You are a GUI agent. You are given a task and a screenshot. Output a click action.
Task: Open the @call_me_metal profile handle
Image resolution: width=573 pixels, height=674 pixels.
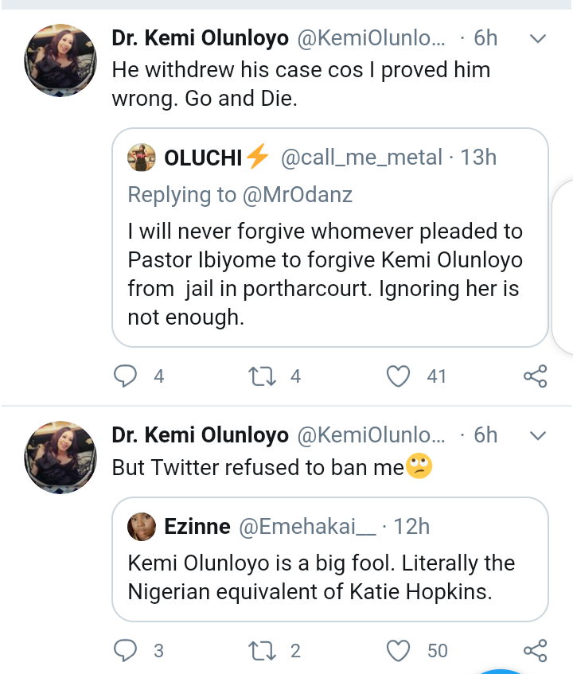click(x=362, y=158)
